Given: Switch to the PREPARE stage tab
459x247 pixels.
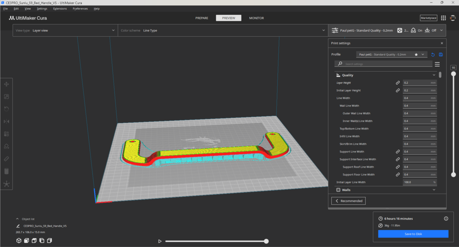Looking at the screenshot, I should click(x=202, y=18).
